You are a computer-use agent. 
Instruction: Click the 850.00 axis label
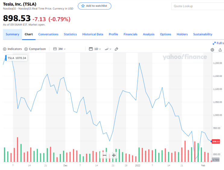pos(217,154)
